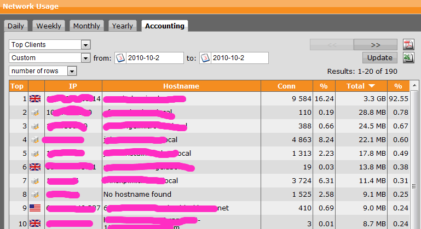The image size is (421, 229).
Task: Click the US flag in row 9
Action: 36,208
